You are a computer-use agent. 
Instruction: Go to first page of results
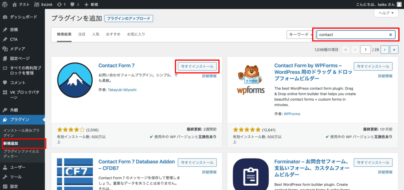[346, 50]
